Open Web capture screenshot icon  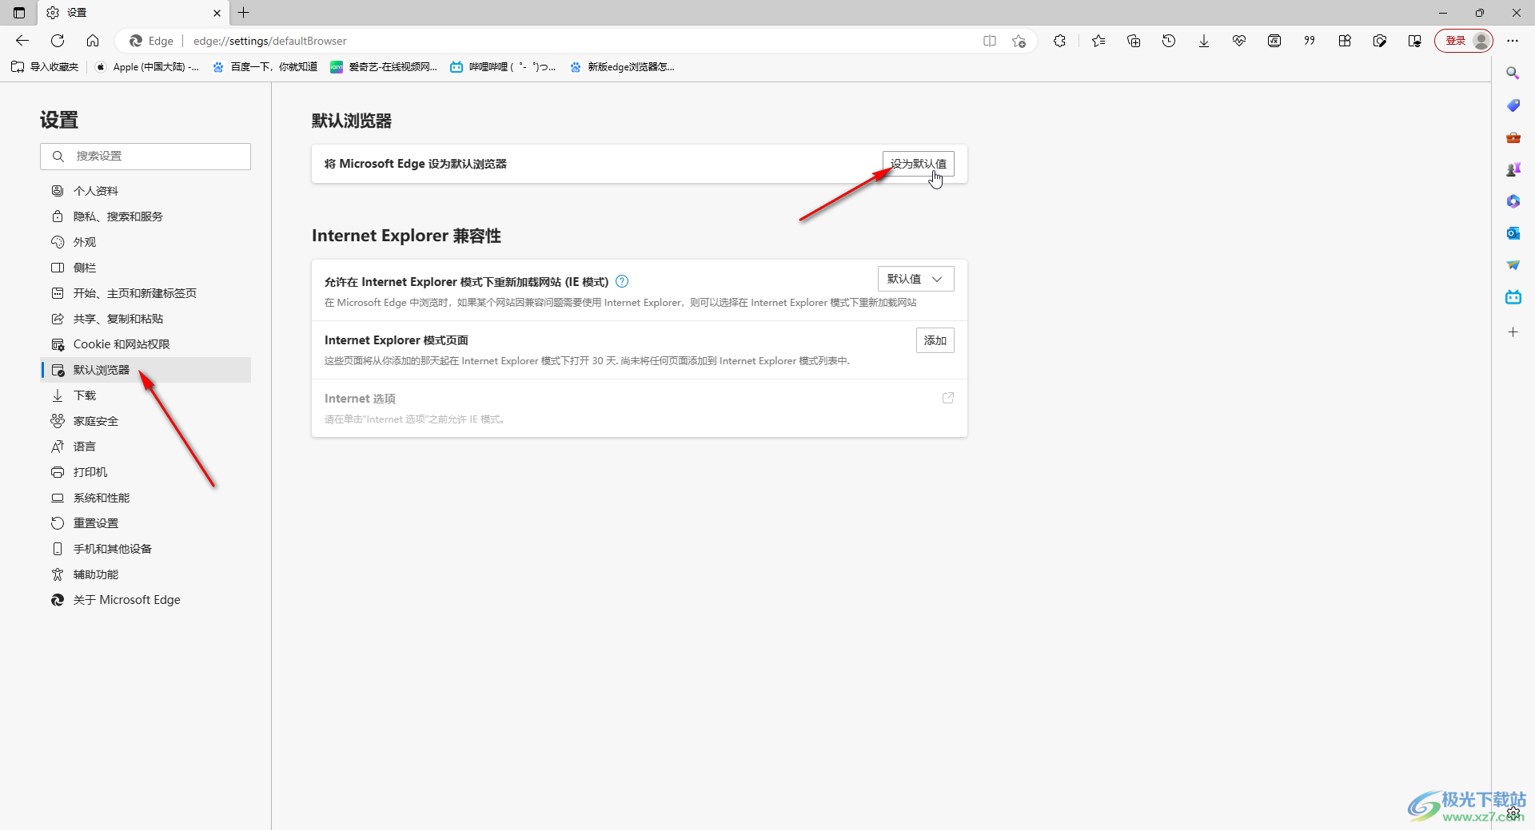point(1380,41)
